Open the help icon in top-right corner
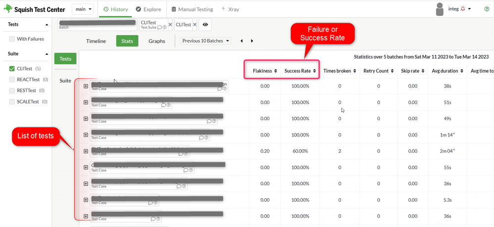The width and height of the screenshot is (494, 227). coord(487,9)
